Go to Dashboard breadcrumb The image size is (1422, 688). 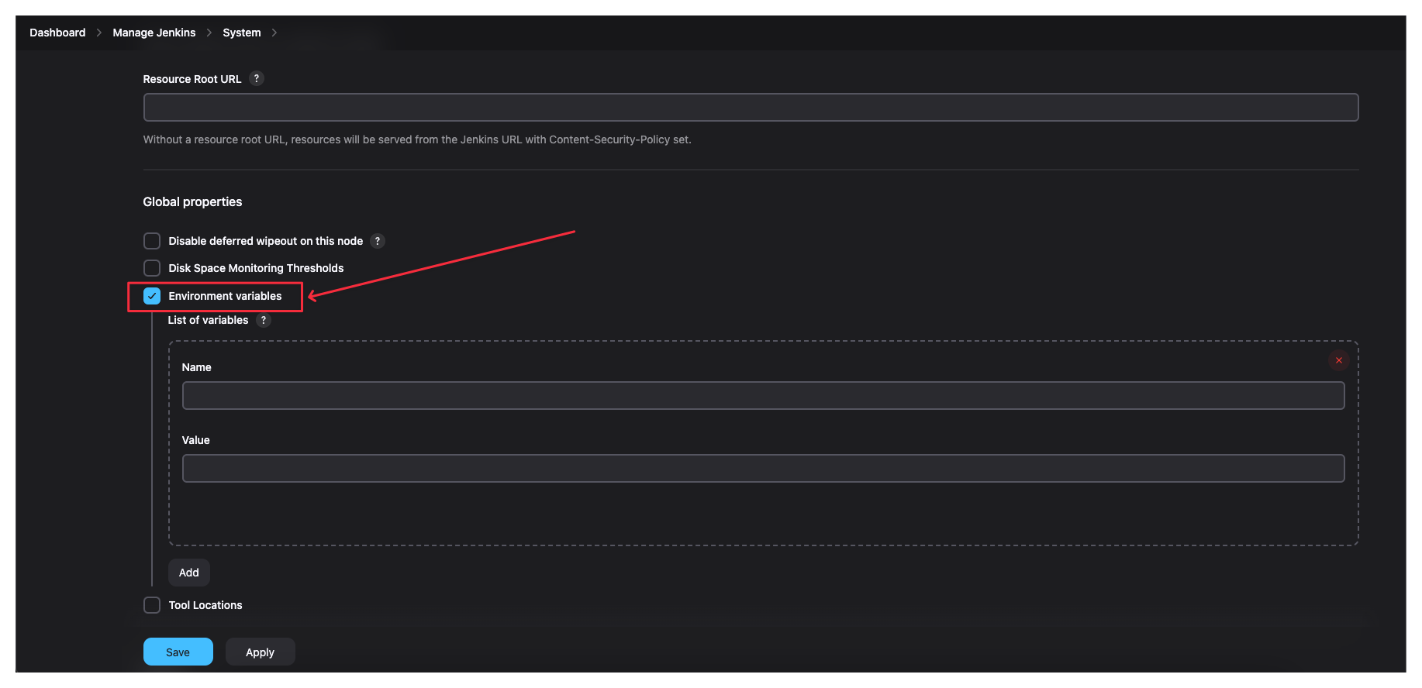pyautogui.click(x=57, y=33)
